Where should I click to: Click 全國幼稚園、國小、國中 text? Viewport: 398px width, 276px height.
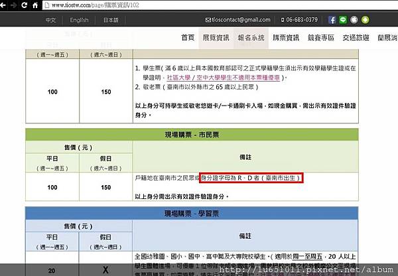pos(168,257)
